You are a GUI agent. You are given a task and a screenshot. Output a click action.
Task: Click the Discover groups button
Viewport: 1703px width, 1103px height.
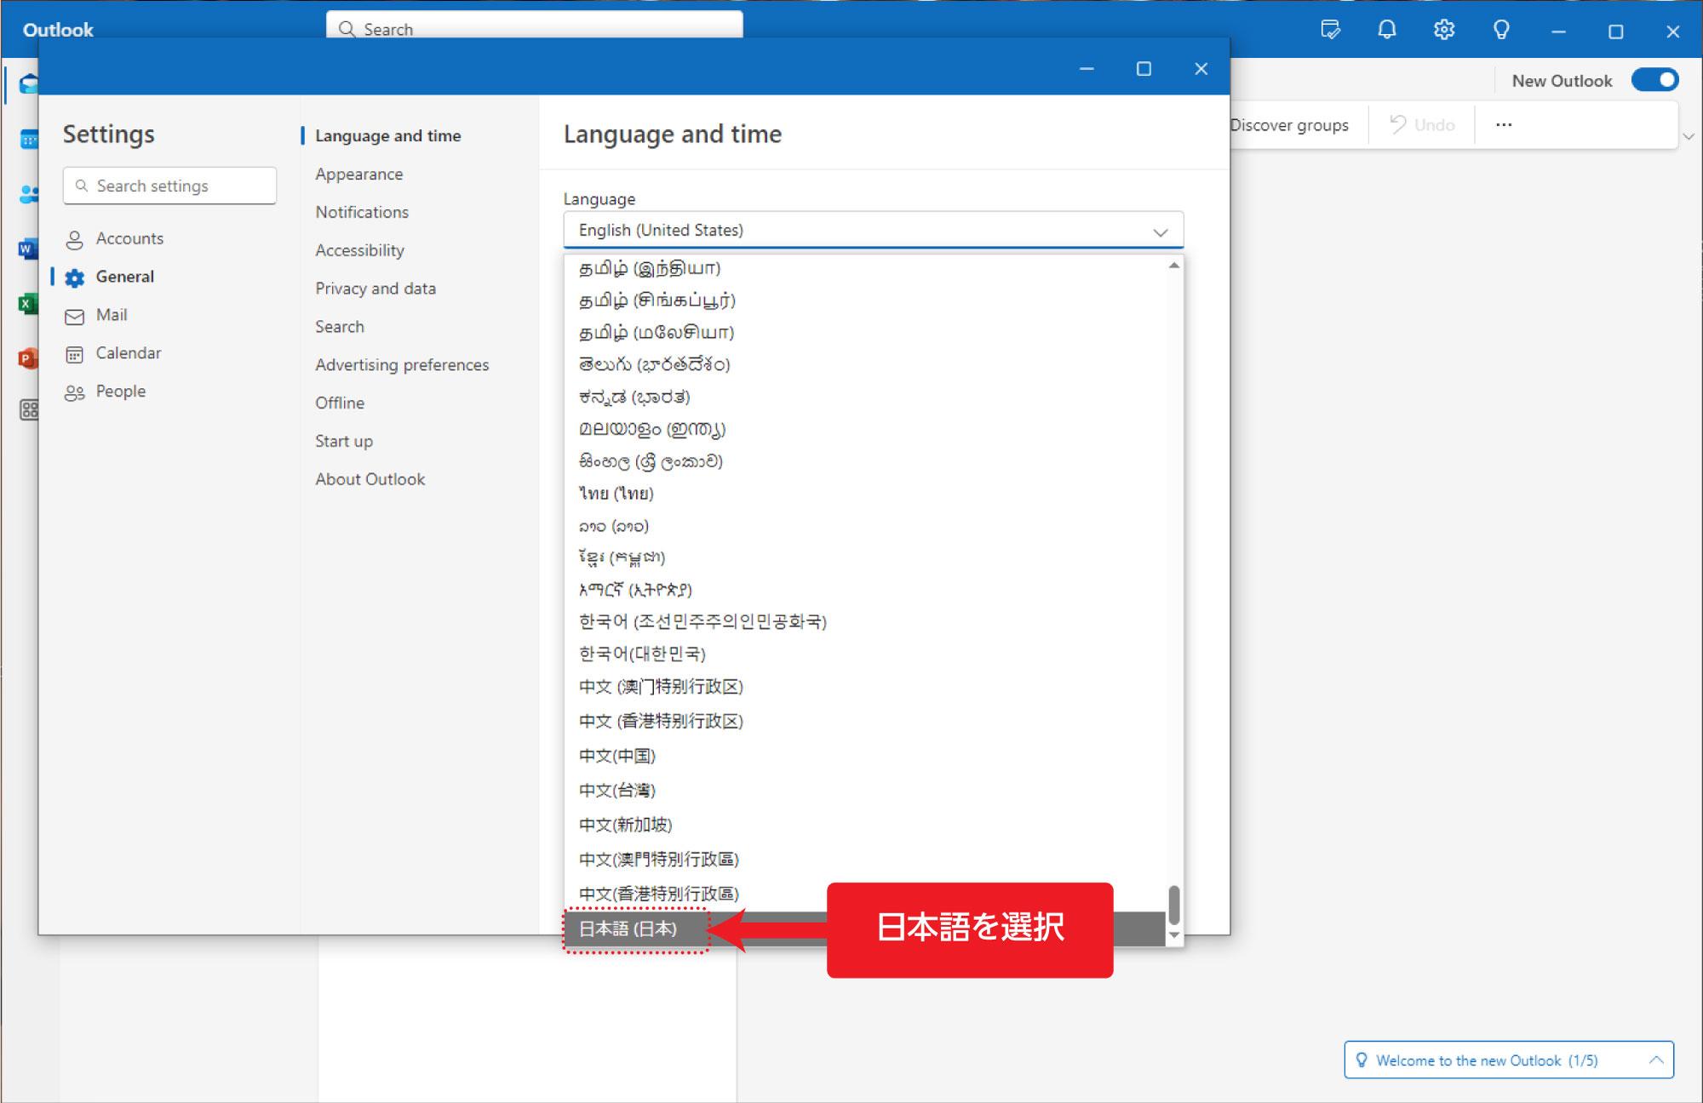[x=1289, y=124]
